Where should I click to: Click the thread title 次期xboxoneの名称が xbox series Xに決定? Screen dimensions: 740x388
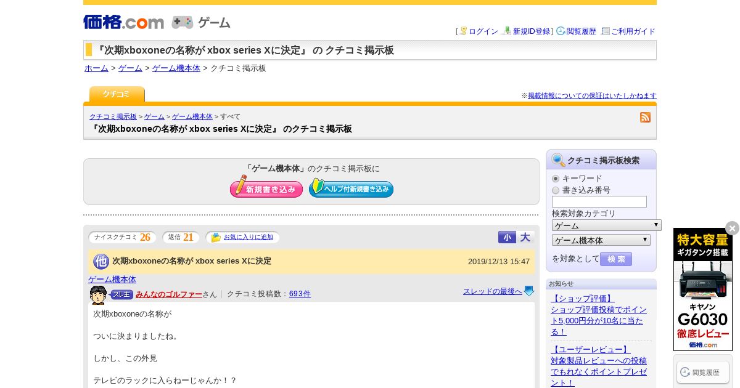point(192,261)
